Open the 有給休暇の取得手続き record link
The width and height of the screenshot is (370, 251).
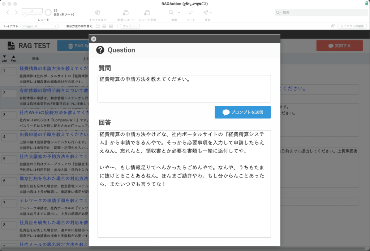click(x=54, y=91)
